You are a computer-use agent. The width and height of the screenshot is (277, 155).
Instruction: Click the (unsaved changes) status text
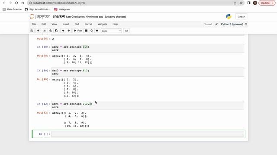tap(116, 17)
